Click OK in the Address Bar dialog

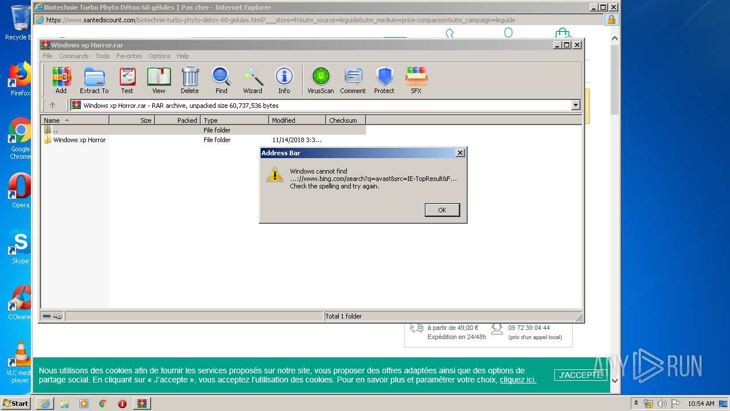(442, 210)
